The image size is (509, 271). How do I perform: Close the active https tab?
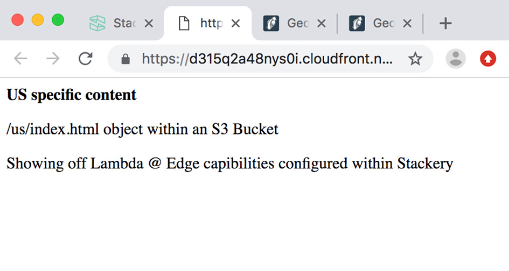coord(235,23)
